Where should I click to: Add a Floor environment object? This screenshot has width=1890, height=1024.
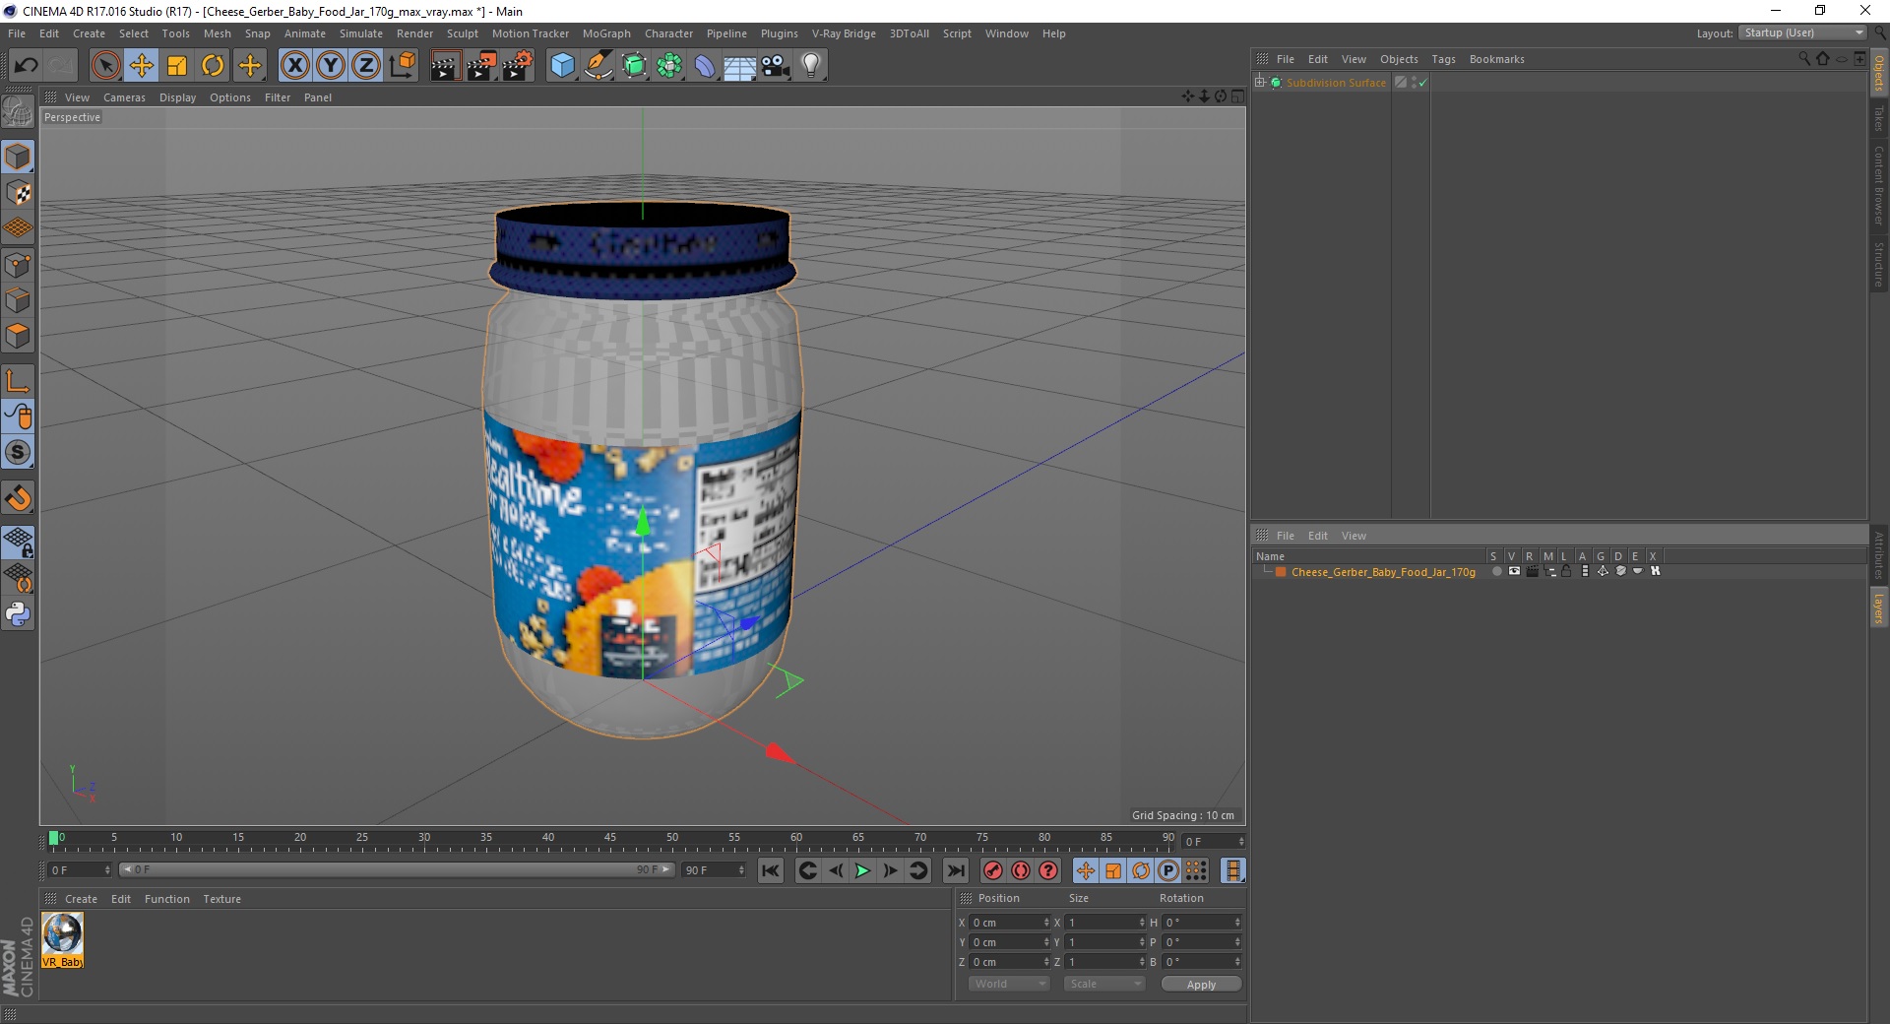[739, 66]
